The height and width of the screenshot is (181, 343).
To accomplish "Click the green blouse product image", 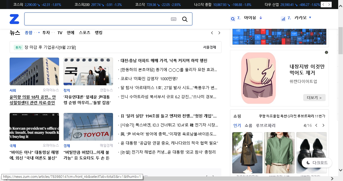I will 279,153.
